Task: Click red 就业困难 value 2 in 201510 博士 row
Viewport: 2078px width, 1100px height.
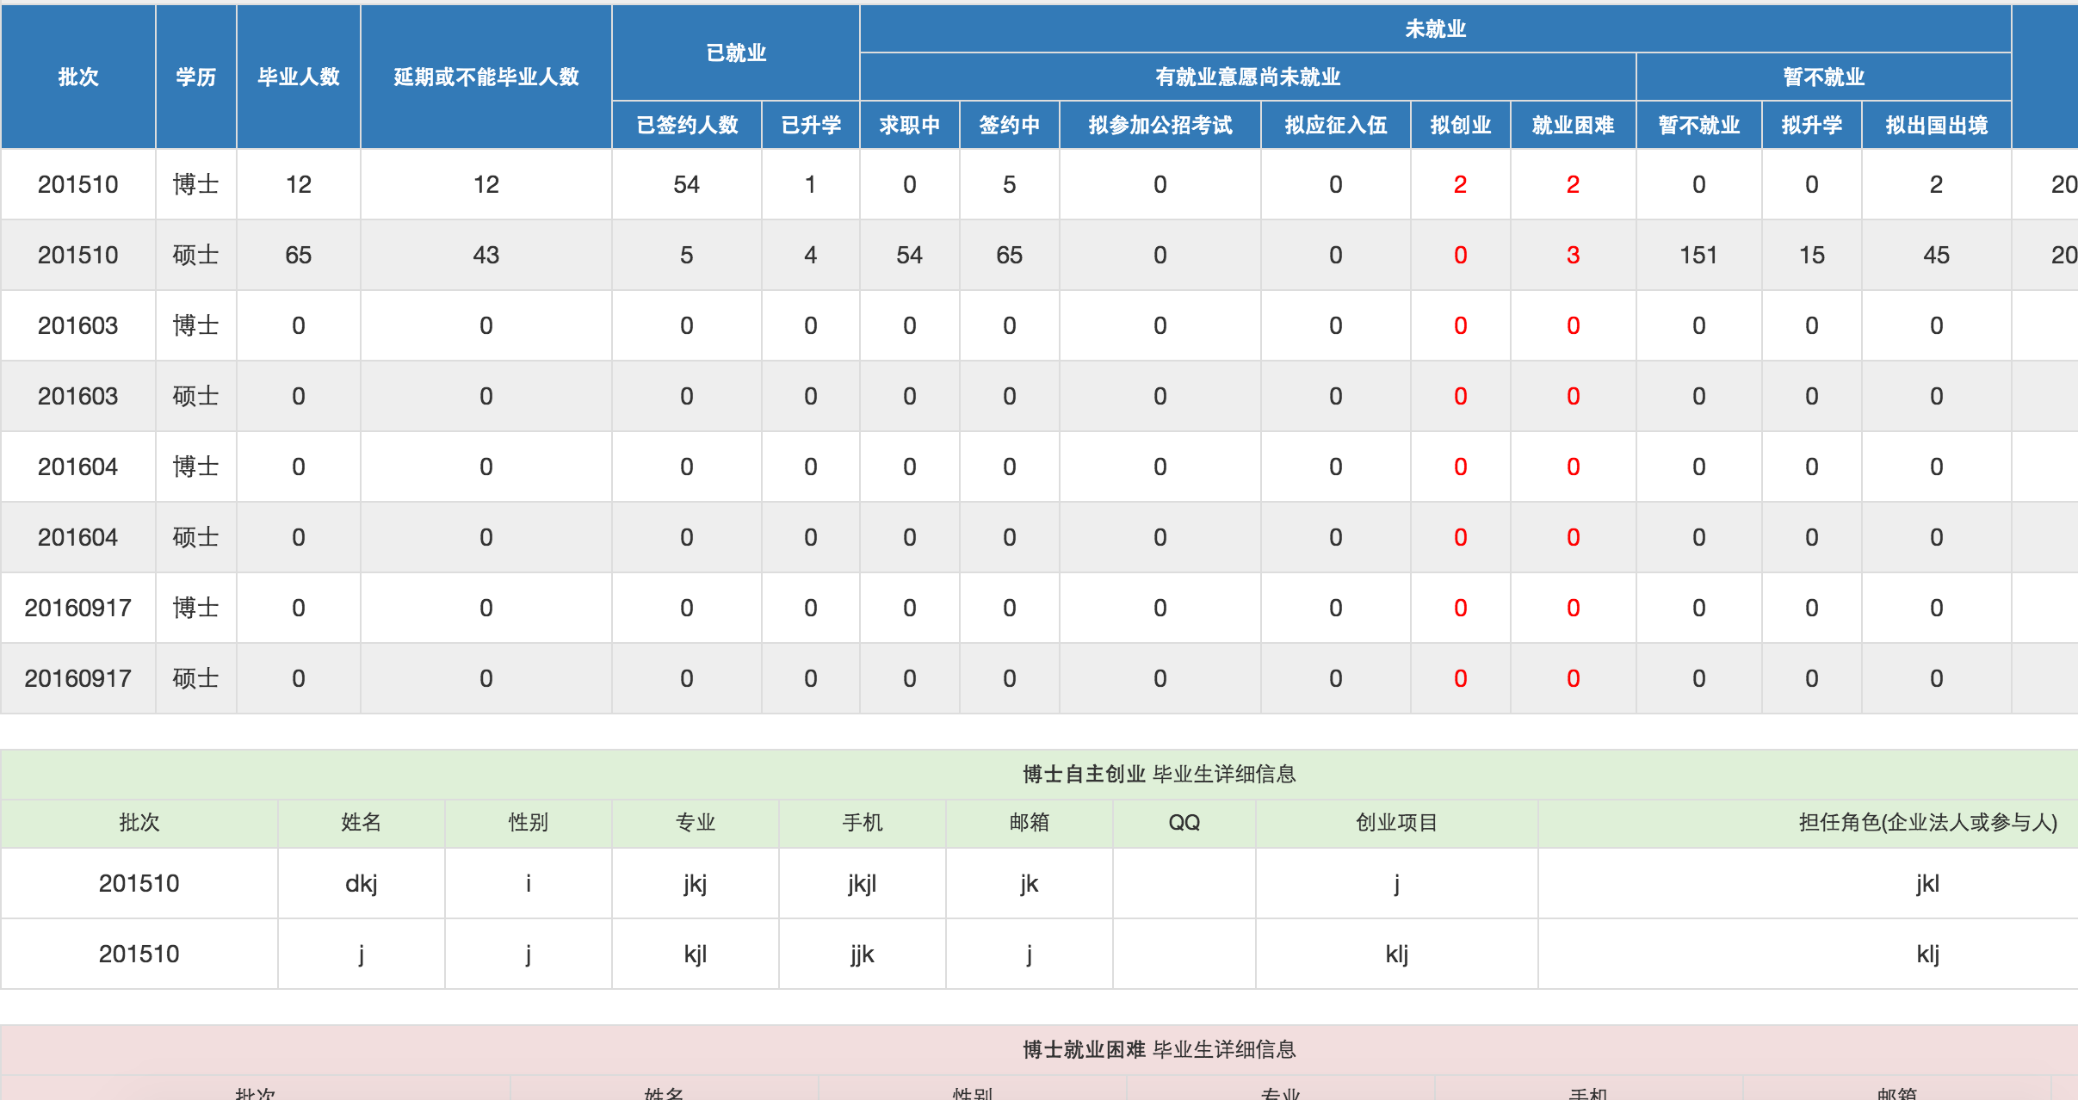Action: pos(1574,184)
